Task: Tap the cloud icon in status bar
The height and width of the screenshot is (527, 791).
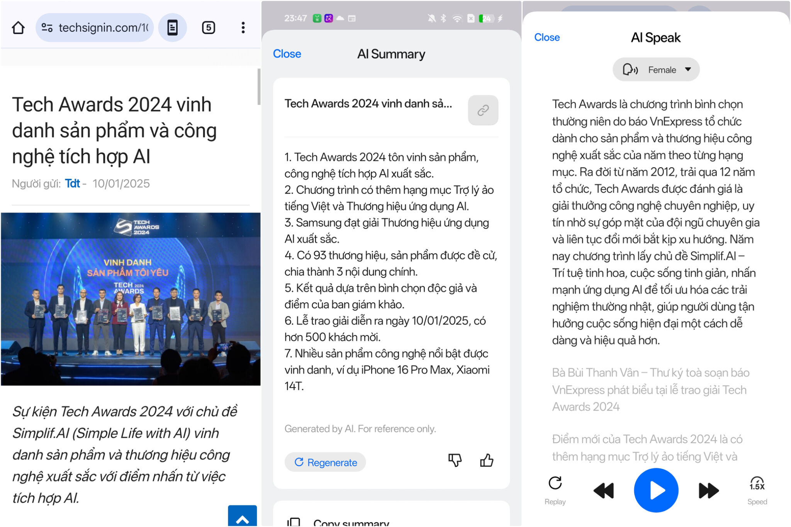Action: click(340, 18)
